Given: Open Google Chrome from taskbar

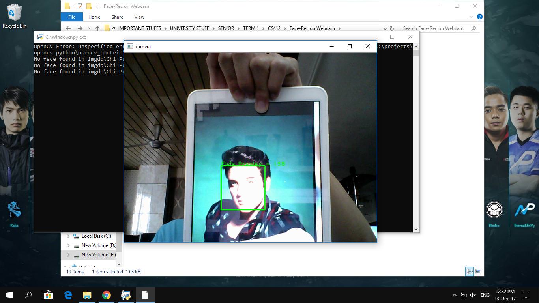Looking at the screenshot, I should coord(106,295).
